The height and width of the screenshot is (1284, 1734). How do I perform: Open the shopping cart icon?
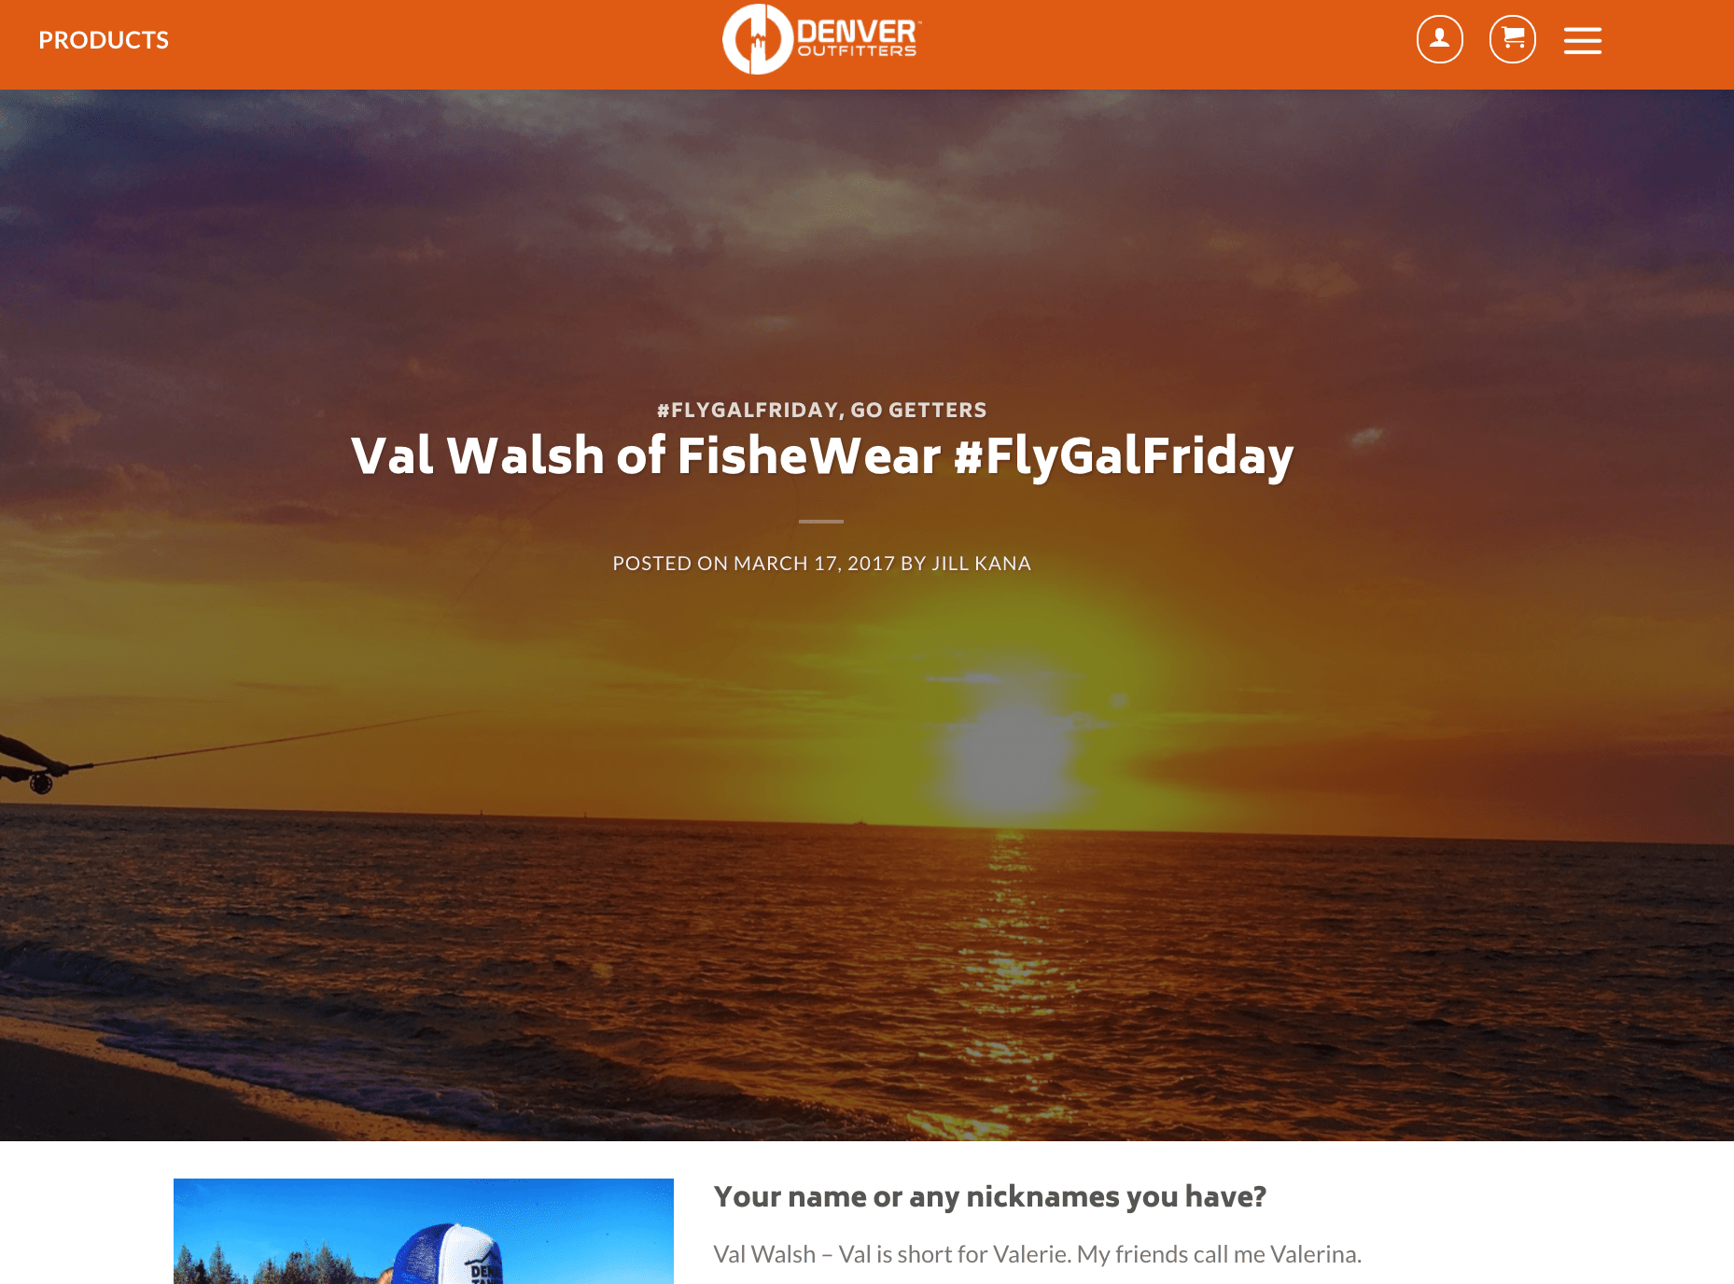pyautogui.click(x=1512, y=39)
